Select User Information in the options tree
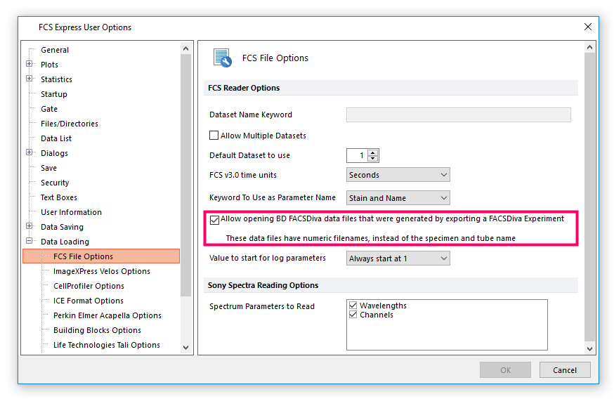This screenshot has height=406, width=614. [x=71, y=212]
